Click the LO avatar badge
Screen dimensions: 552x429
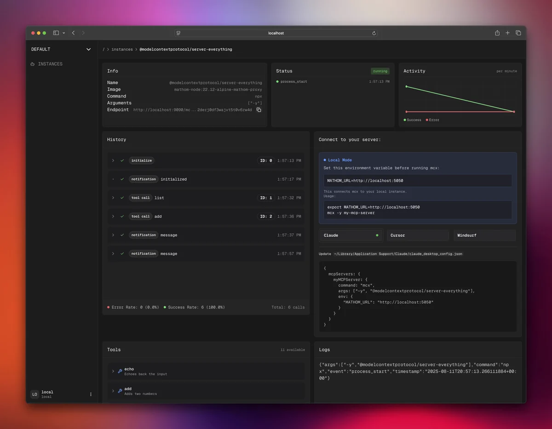pyautogui.click(x=34, y=394)
